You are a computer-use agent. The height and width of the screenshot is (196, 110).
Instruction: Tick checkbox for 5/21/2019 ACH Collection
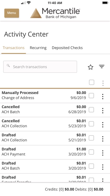click(x=91, y=138)
